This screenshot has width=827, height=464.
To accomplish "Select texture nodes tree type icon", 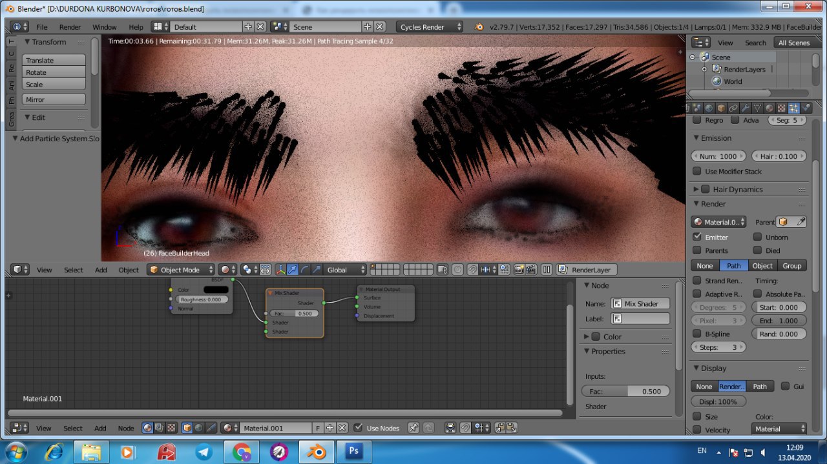I will point(171,428).
